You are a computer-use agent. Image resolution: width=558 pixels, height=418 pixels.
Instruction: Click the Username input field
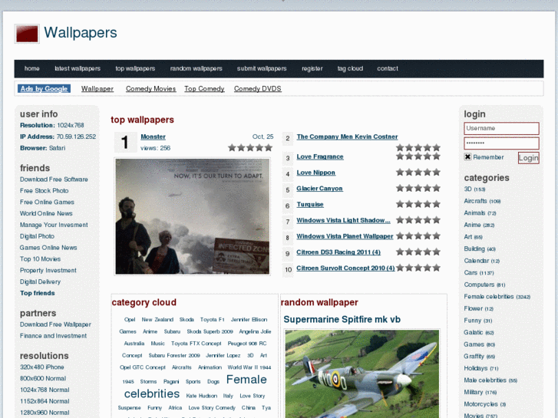[501, 128]
